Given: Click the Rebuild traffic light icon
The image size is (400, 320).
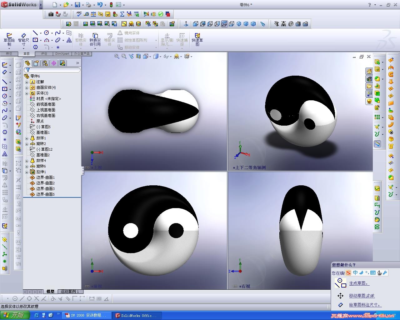Looking at the screenshot, I should tap(111, 5).
